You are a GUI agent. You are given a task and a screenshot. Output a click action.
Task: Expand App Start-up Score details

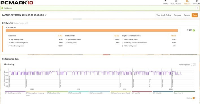(9, 39)
